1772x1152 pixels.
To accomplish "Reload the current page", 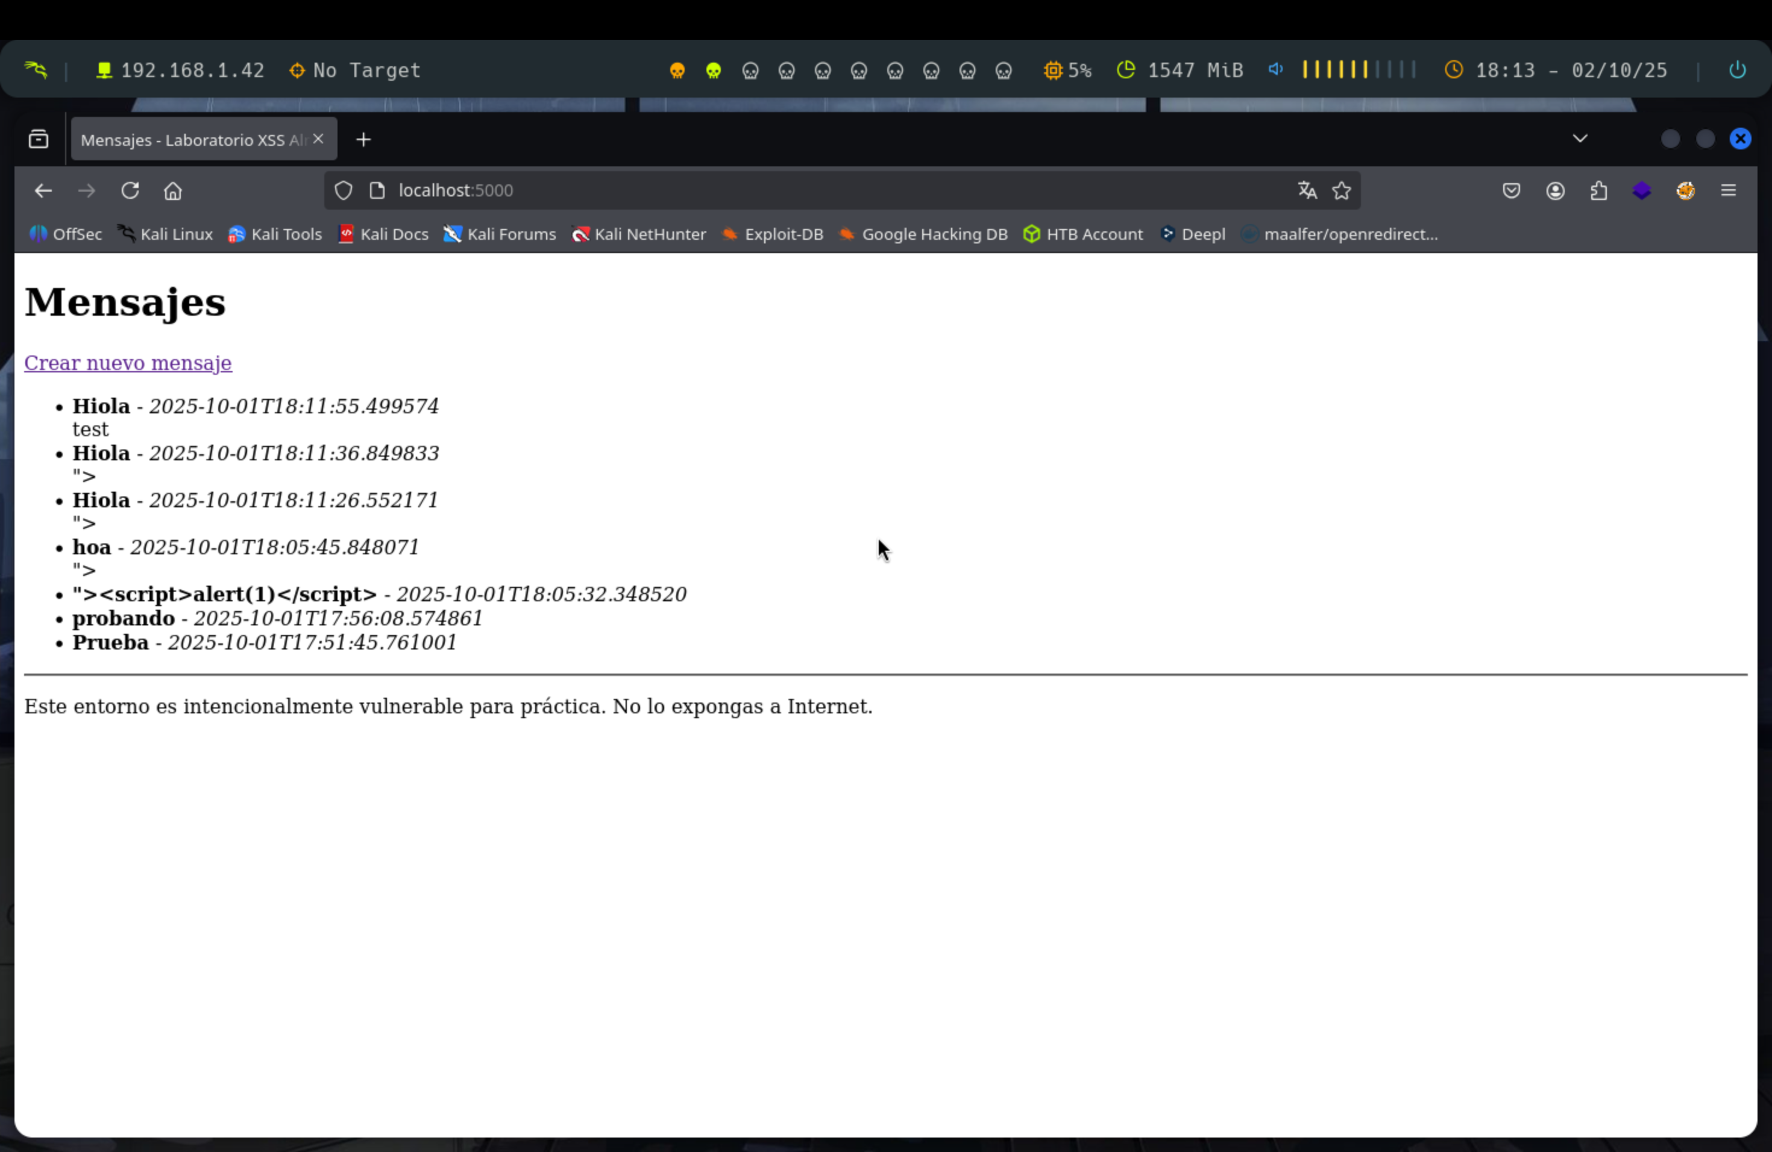I will [130, 190].
